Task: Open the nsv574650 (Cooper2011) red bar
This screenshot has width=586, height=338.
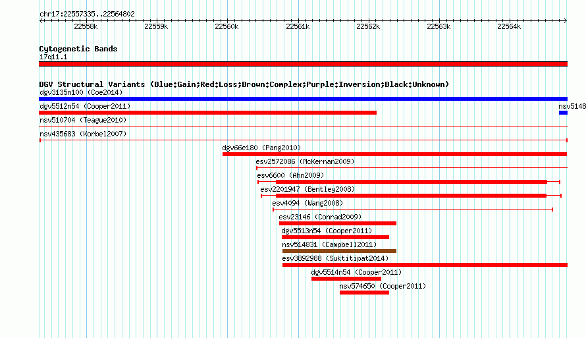Action: (x=364, y=293)
